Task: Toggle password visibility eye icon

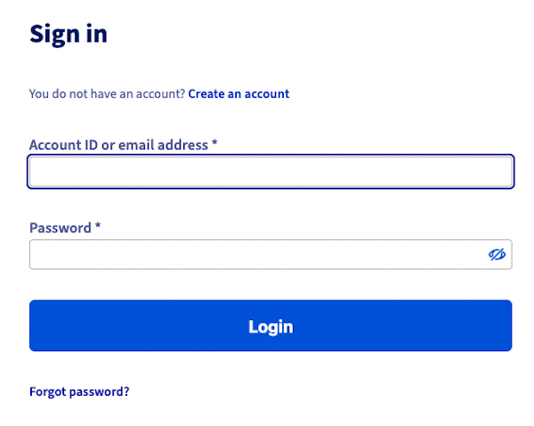Action: 497,255
